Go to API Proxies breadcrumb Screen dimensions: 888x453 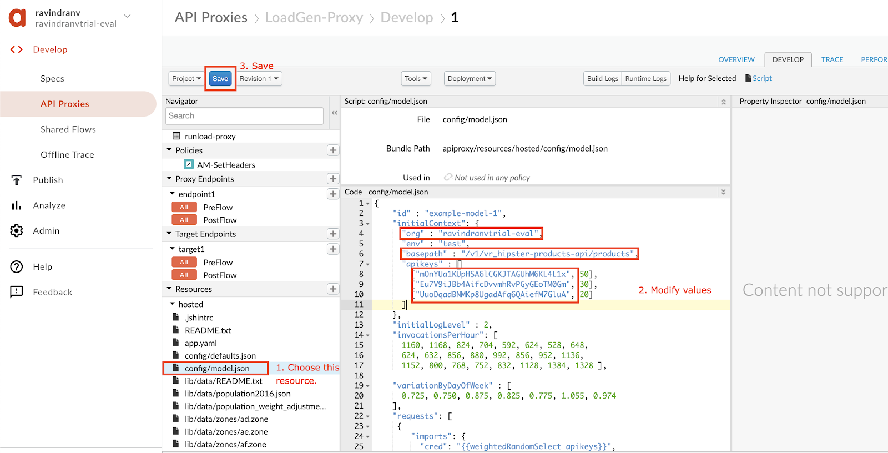pyautogui.click(x=211, y=18)
